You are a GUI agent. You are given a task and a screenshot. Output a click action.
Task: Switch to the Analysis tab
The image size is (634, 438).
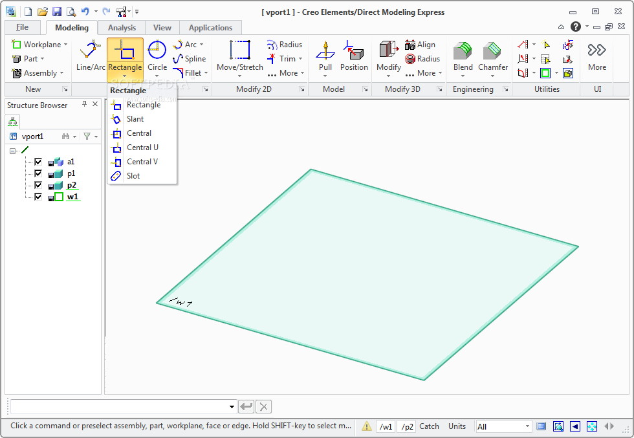[x=122, y=28]
